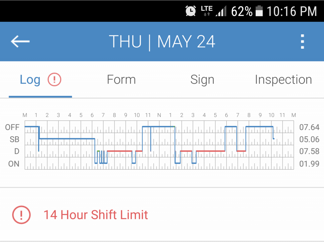The height and width of the screenshot is (242, 324).
Task: Tap the battery status icon
Action: [x=259, y=11]
